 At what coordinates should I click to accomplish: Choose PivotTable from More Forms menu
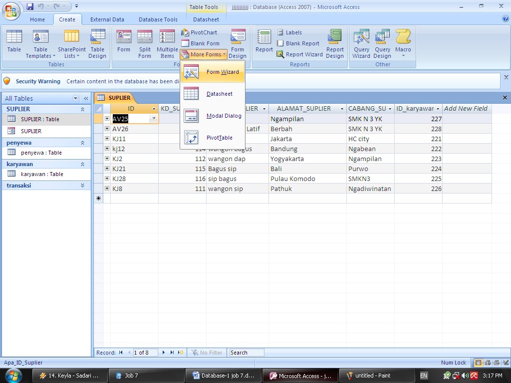pyautogui.click(x=212, y=138)
